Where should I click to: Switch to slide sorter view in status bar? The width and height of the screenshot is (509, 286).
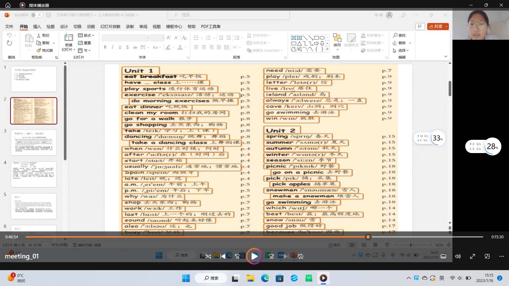coord(364,245)
